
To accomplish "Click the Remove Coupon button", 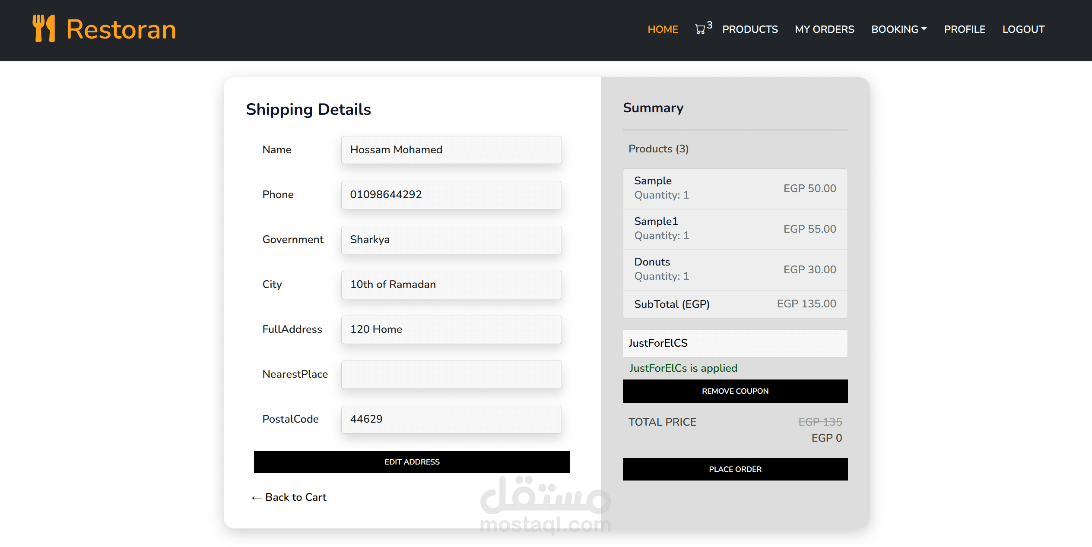I will click(735, 391).
